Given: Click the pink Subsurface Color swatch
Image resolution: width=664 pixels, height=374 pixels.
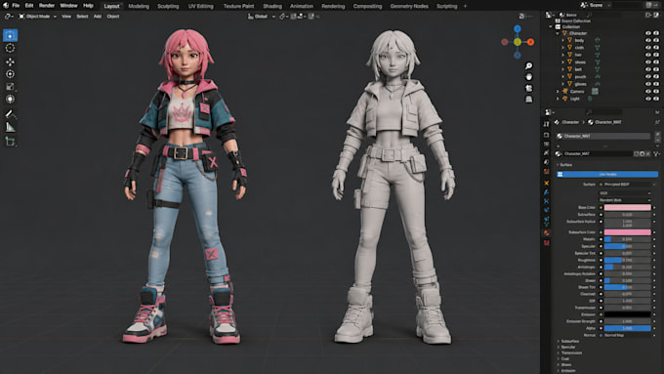Looking at the screenshot, I should [x=627, y=232].
